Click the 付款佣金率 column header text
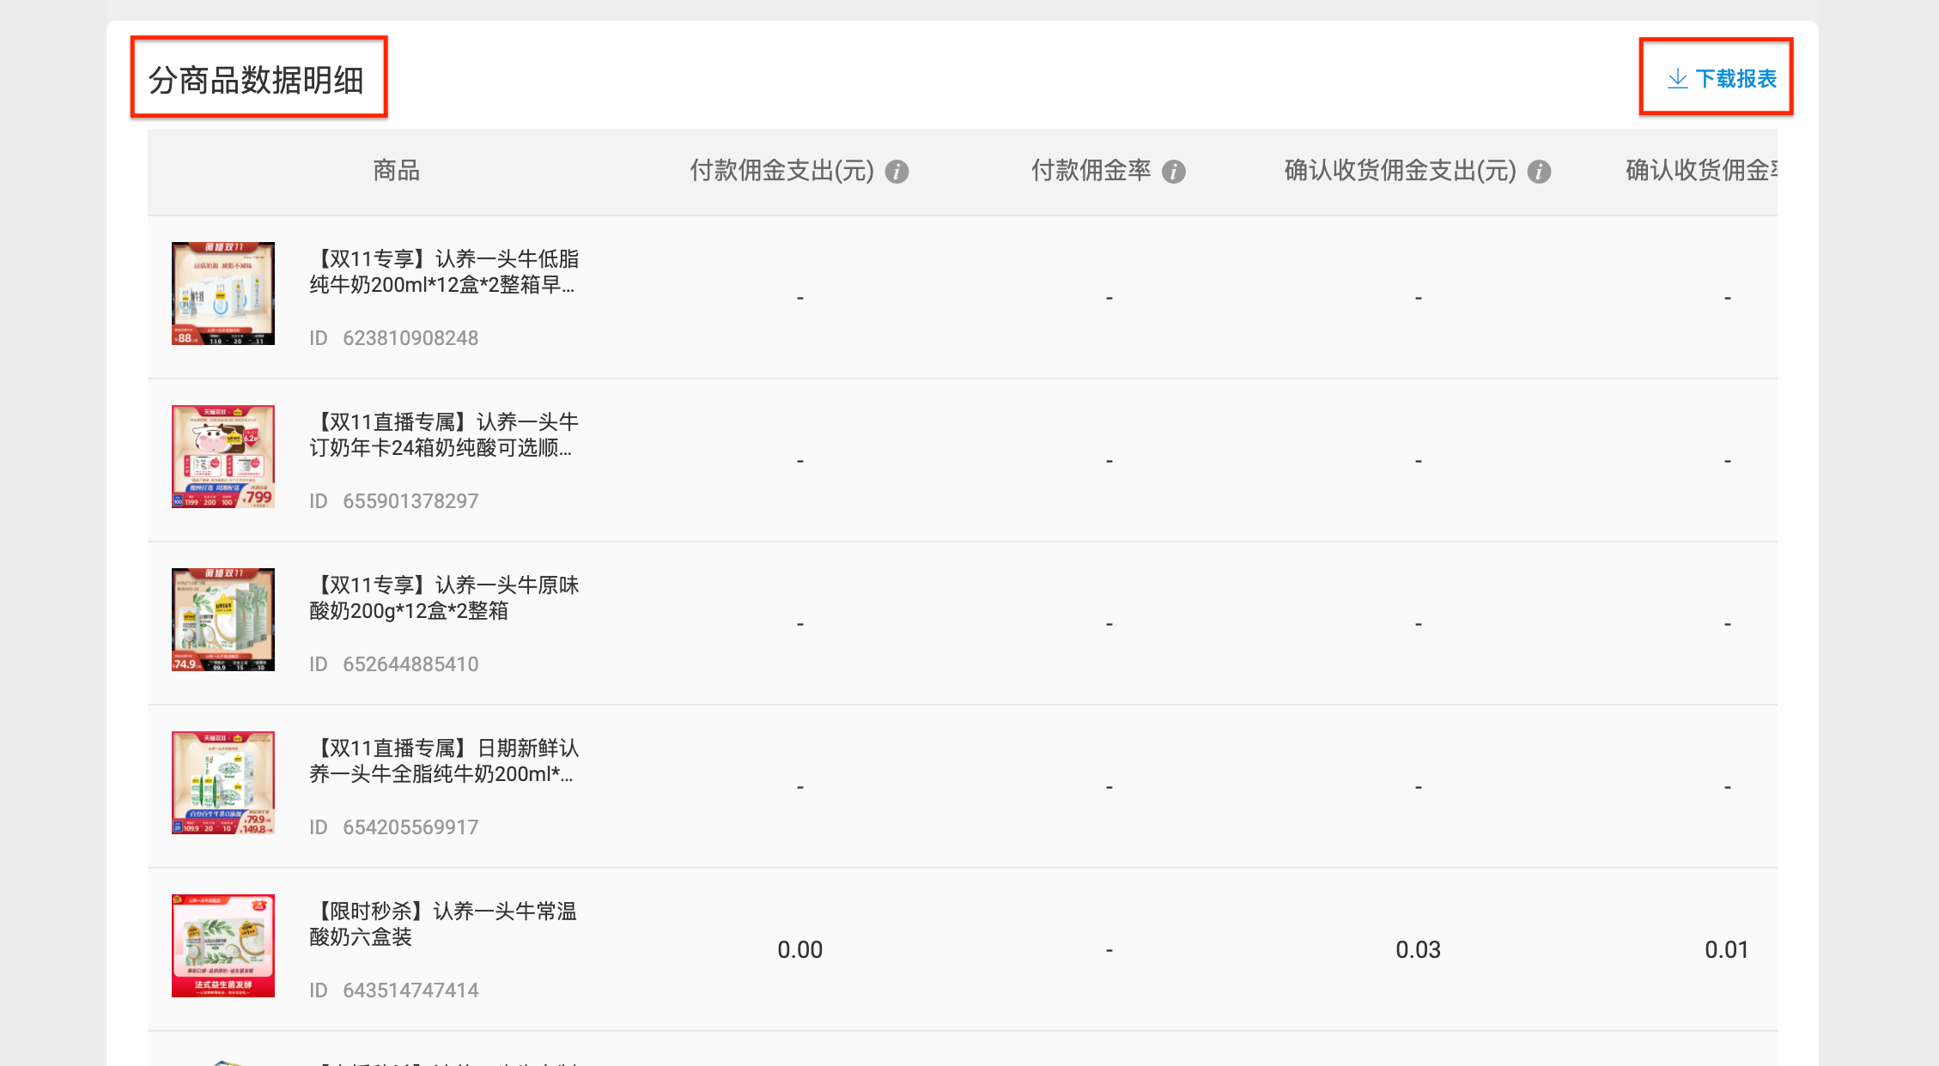The width and height of the screenshot is (1939, 1066). (1091, 171)
